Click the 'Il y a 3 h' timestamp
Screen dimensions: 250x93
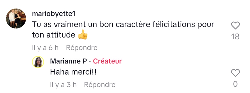coord(63,85)
